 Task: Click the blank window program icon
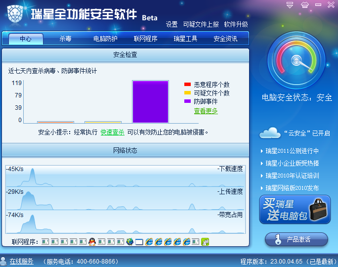tap(139, 242)
